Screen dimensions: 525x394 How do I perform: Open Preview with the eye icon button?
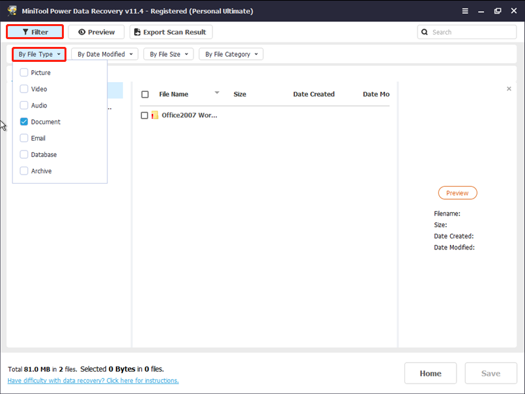pyautogui.click(x=96, y=32)
